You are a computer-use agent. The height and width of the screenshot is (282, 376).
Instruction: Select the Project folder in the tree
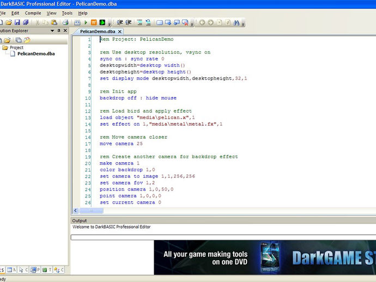[x=16, y=47]
